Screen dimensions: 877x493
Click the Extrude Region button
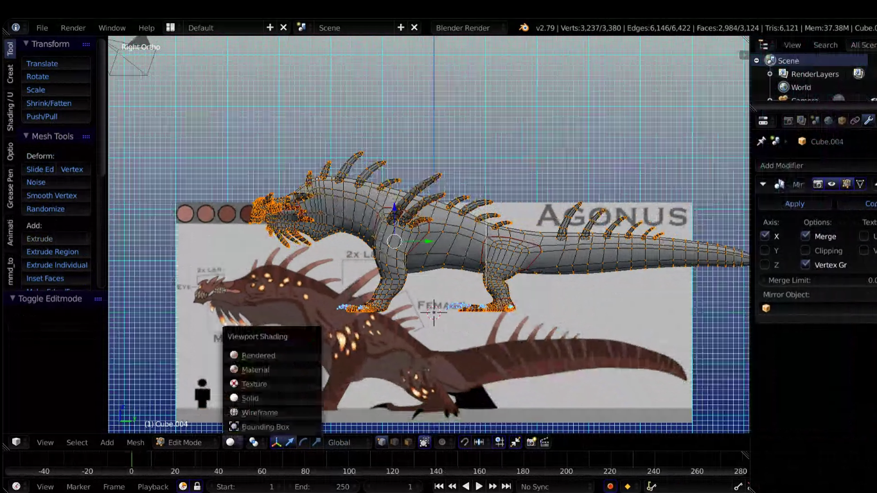[56, 252]
